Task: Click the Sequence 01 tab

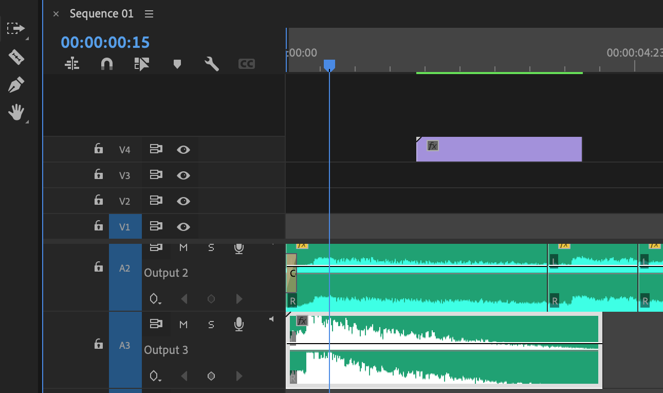Action: (101, 14)
